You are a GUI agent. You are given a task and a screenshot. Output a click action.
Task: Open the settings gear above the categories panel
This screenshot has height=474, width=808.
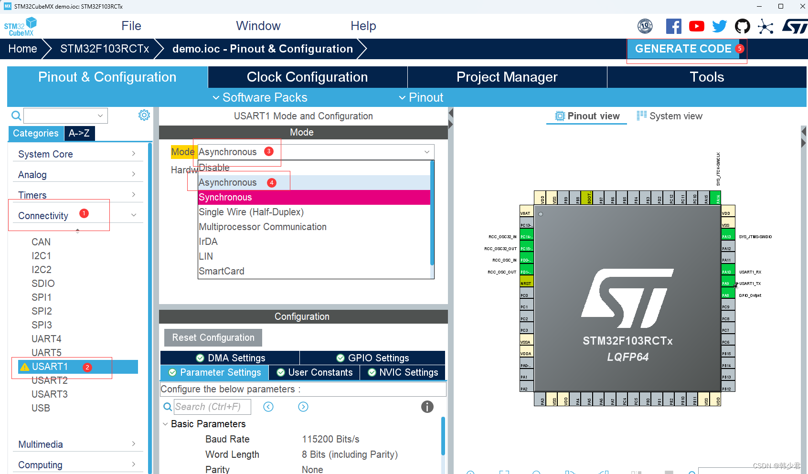coord(144,115)
